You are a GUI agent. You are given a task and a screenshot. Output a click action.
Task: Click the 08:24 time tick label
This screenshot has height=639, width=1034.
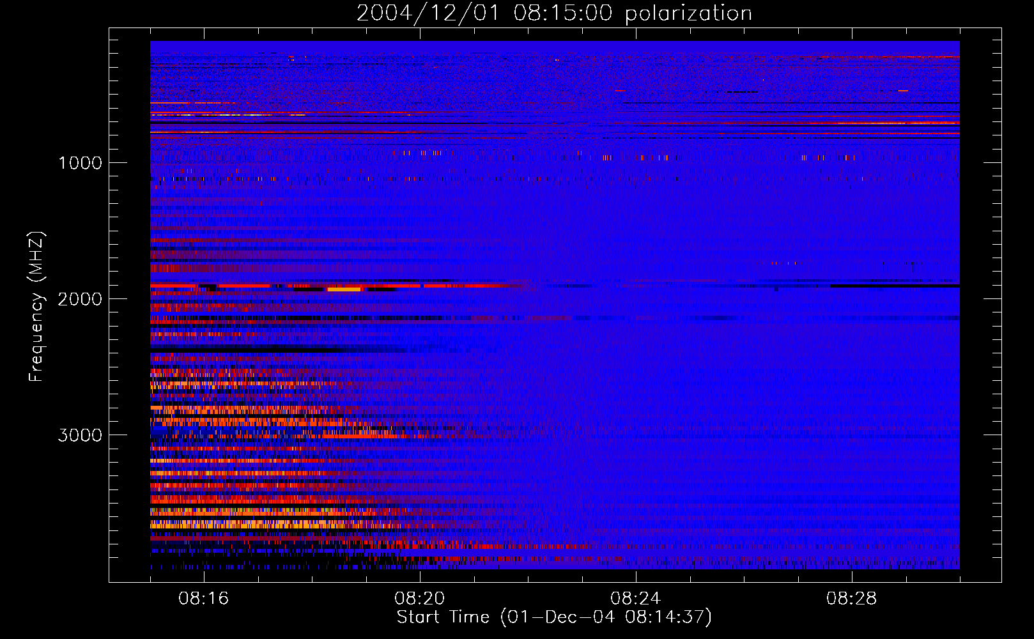(636, 599)
